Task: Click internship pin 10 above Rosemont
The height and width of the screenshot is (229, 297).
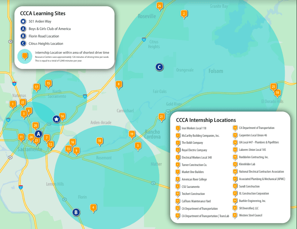Action: click(99, 141)
